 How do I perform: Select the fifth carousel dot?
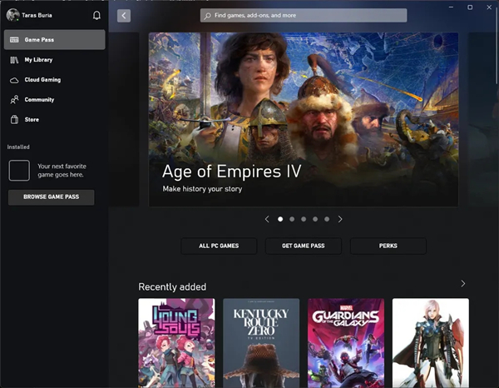(327, 219)
